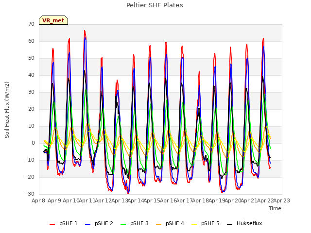
Task: Click the Apr 23 tick label
Action: (282, 200)
